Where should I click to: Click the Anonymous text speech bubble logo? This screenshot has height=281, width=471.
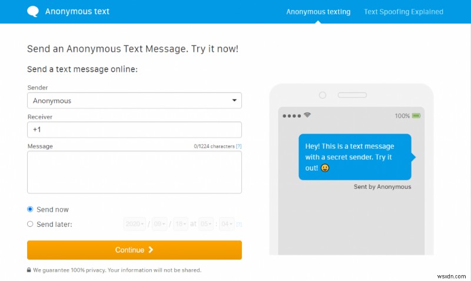click(x=34, y=12)
